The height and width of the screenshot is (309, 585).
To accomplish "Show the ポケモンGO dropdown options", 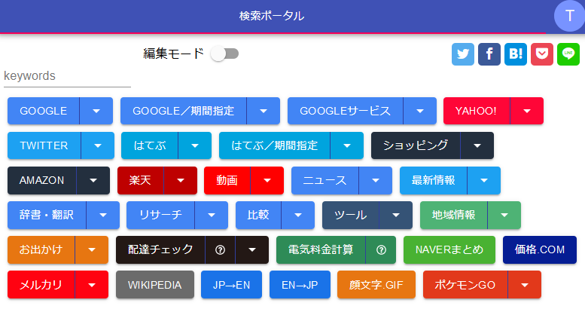I will click(x=525, y=285).
